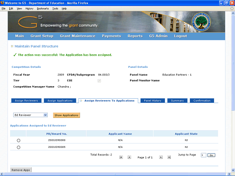Click the scroll up arrow

pos(233,13)
